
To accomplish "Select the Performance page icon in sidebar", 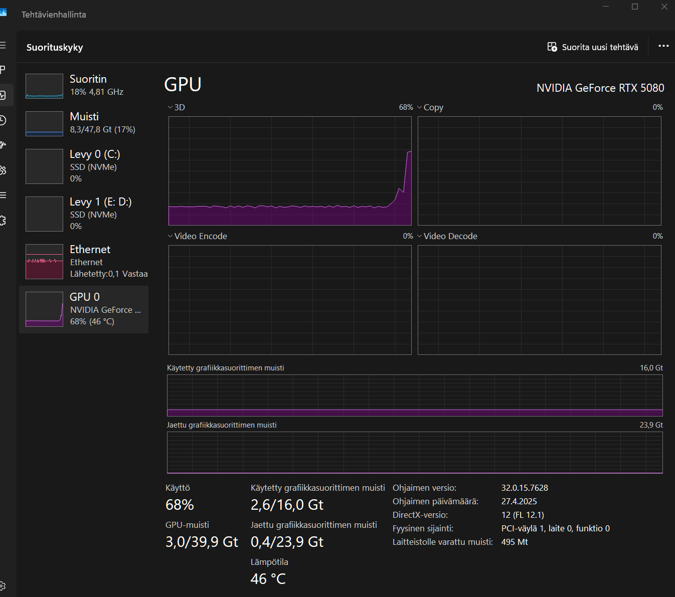I will click(3, 95).
